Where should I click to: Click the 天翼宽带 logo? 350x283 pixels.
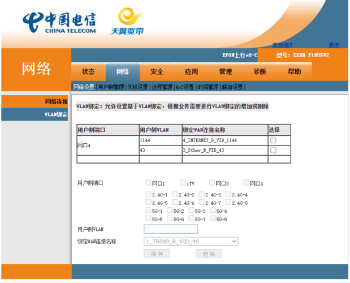pyautogui.click(x=127, y=21)
